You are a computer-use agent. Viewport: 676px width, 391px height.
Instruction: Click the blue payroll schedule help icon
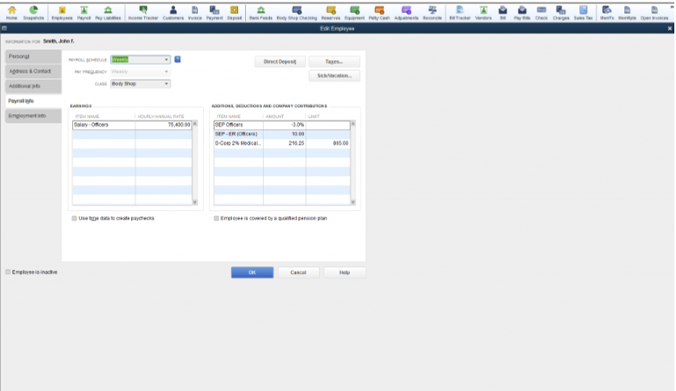coord(178,60)
